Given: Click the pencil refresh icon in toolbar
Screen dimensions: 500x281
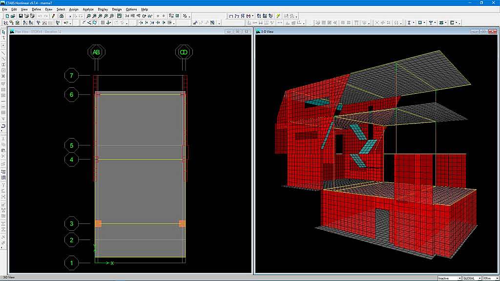Looking at the screenshot, I should point(53,16).
